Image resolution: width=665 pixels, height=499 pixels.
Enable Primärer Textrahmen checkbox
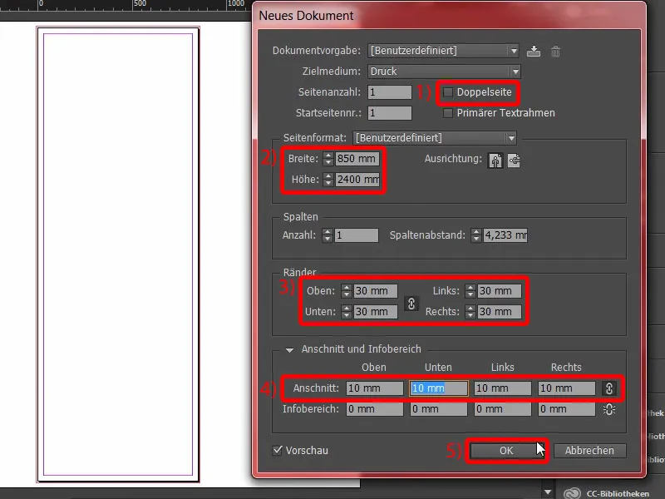(x=448, y=113)
